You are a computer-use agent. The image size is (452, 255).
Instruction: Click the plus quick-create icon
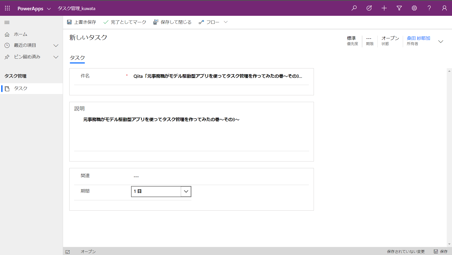384,8
